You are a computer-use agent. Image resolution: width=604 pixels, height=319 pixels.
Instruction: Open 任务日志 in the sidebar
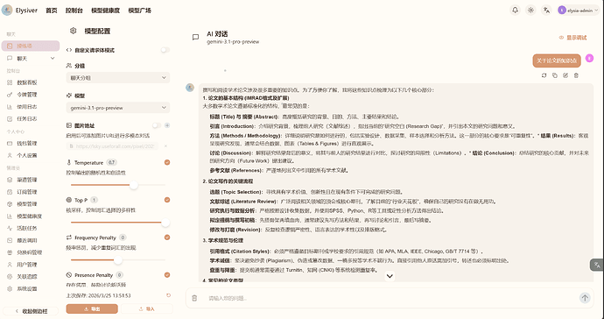click(x=27, y=119)
